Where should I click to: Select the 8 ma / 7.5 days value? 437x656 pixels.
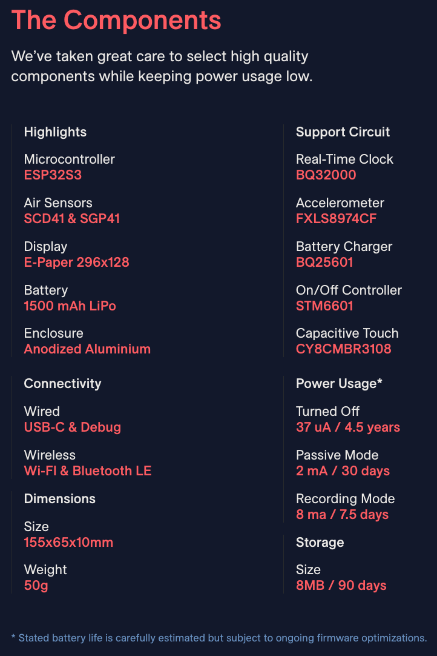(x=342, y=515)
